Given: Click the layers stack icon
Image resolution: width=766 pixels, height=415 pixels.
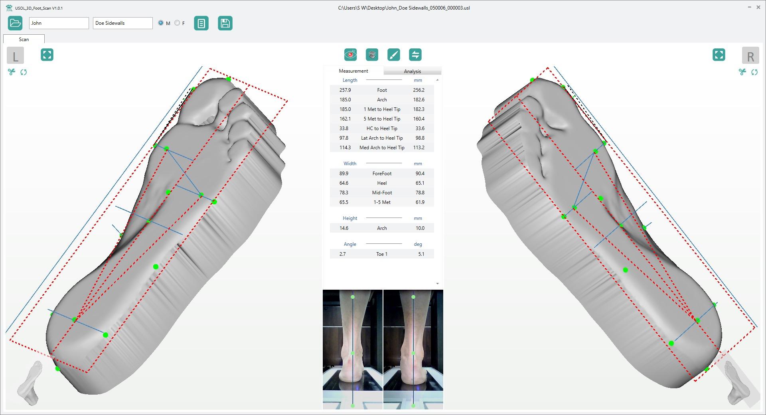Looking at the screenshot, I should 372,55.
